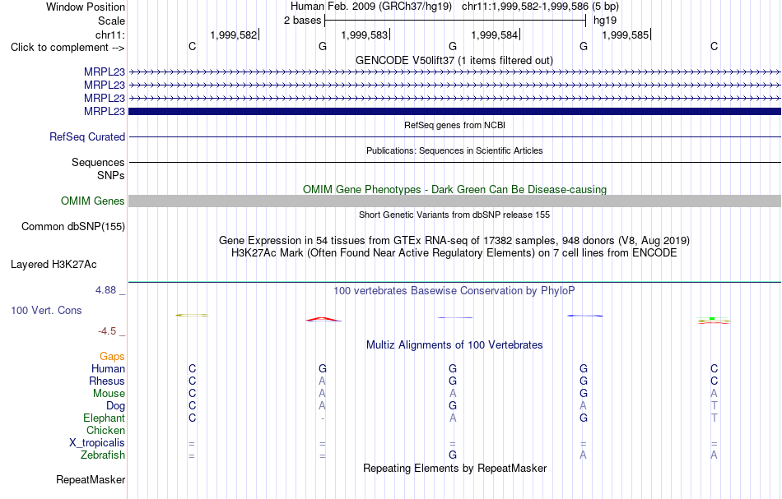Click the 1,999,582 ruler position
This screenshot has width=782, height=499.
234,35
